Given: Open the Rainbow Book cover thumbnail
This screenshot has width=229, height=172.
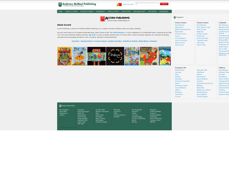Looking at the screenshot, I should pyautogui.click(x=115, y=56).
